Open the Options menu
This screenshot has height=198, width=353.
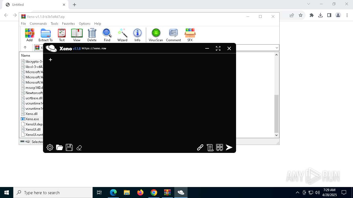85,24
